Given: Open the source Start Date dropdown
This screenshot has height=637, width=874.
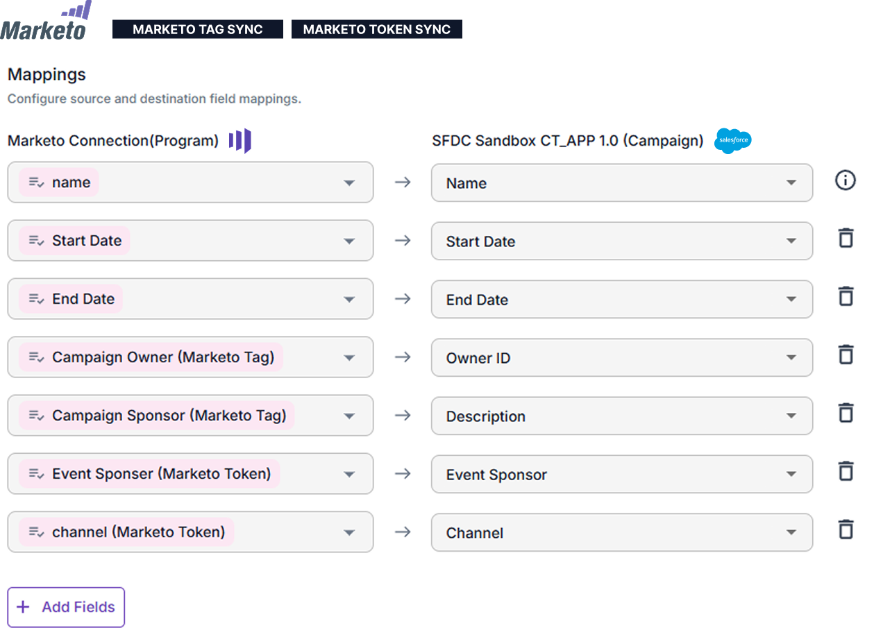Looking at the screenshot, I should tap(190, 241).
